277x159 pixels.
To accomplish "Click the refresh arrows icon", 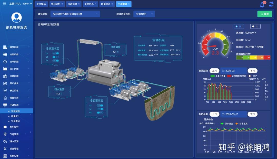I will pyautogui.click(x=271, y=4).
